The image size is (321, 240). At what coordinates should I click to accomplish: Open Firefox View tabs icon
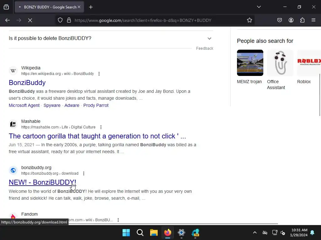tap(6, 7)
